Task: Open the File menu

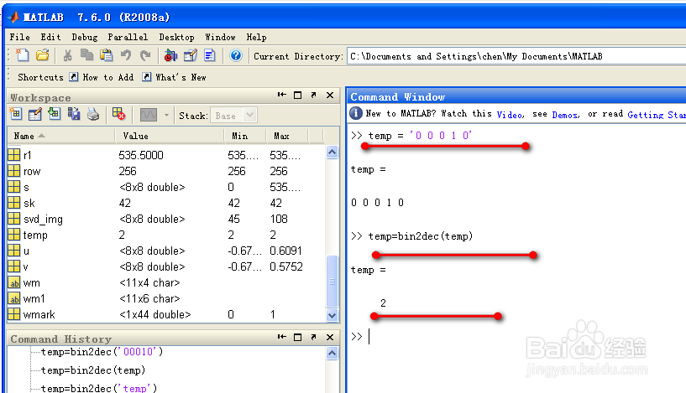Action: pyautogui.click(x=19, y=37)
